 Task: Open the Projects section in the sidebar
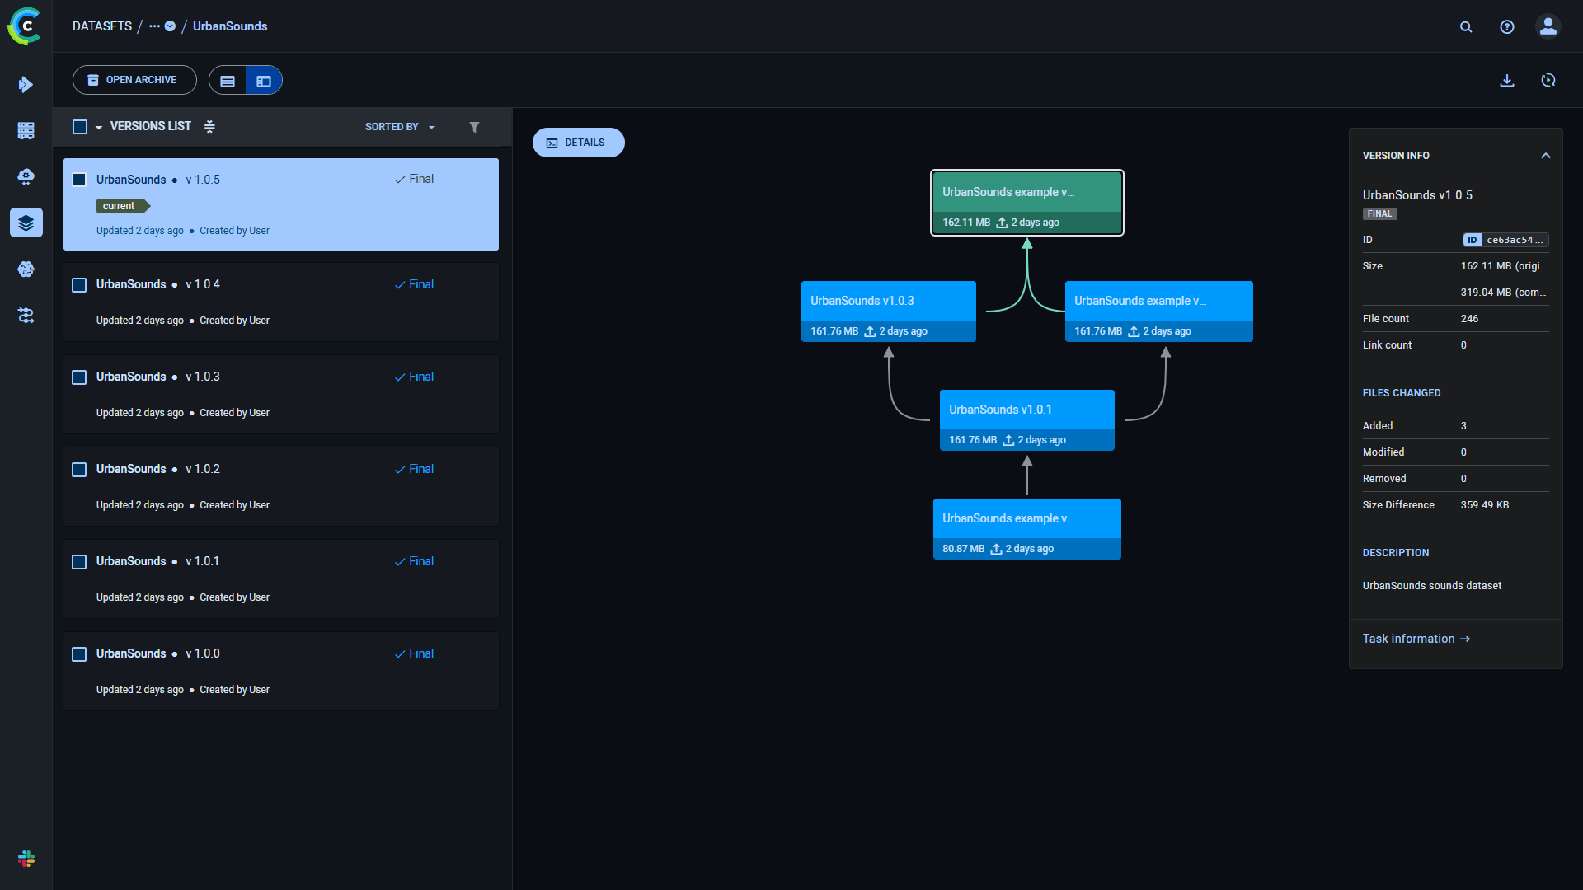[x=26, y=84]
